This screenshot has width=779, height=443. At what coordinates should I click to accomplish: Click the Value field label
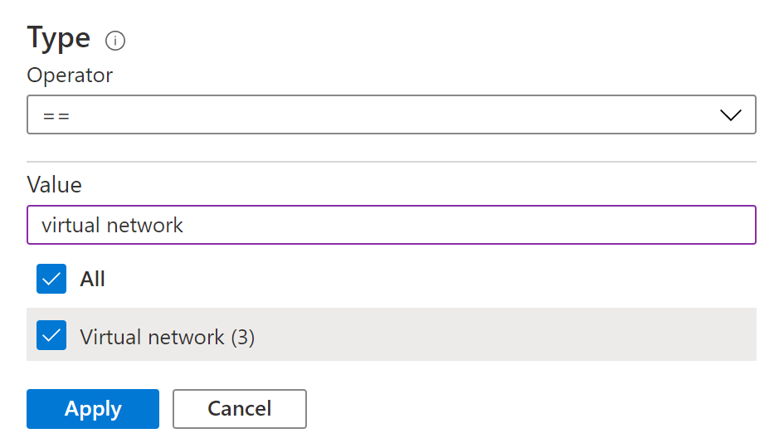tap(54, 184)
